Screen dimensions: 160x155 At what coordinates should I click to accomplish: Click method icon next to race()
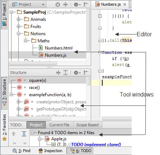[x=19, y=87]
